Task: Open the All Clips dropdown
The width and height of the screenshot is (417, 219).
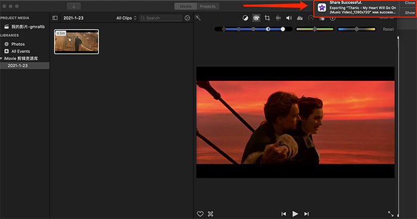Action: (x=126, y=18)
